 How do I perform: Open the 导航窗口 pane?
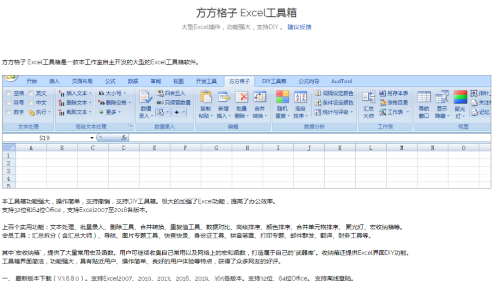(x=424, y=104)
